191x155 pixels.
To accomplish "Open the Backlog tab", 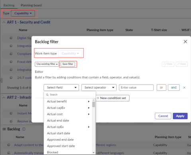I will coord(9,5).
